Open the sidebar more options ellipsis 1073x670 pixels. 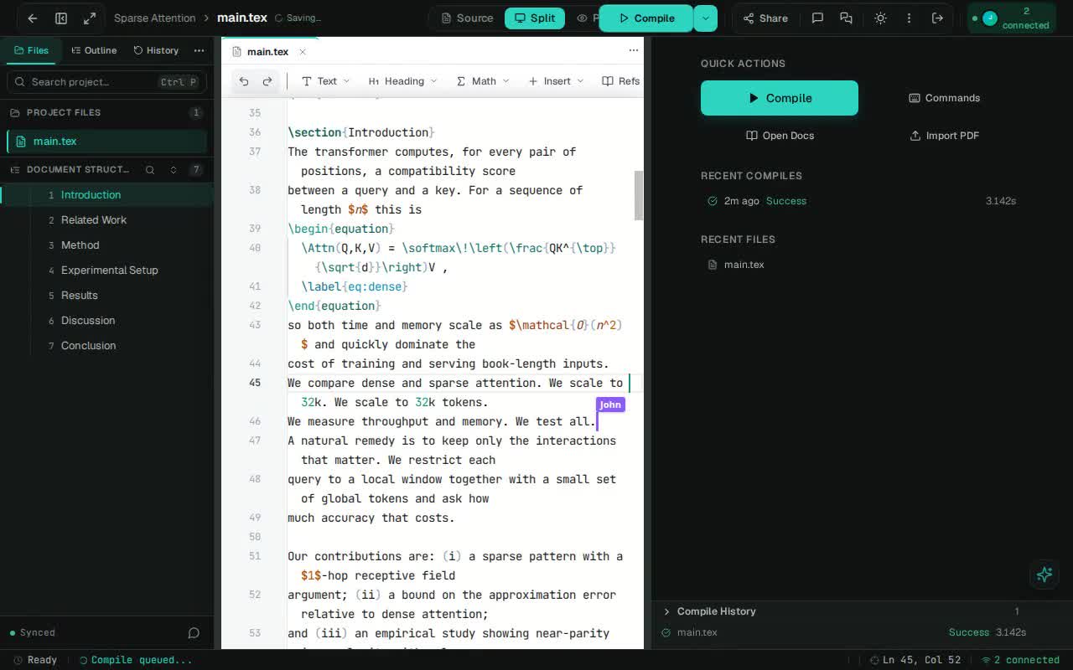pyautogui.click(x=199, y=50)
